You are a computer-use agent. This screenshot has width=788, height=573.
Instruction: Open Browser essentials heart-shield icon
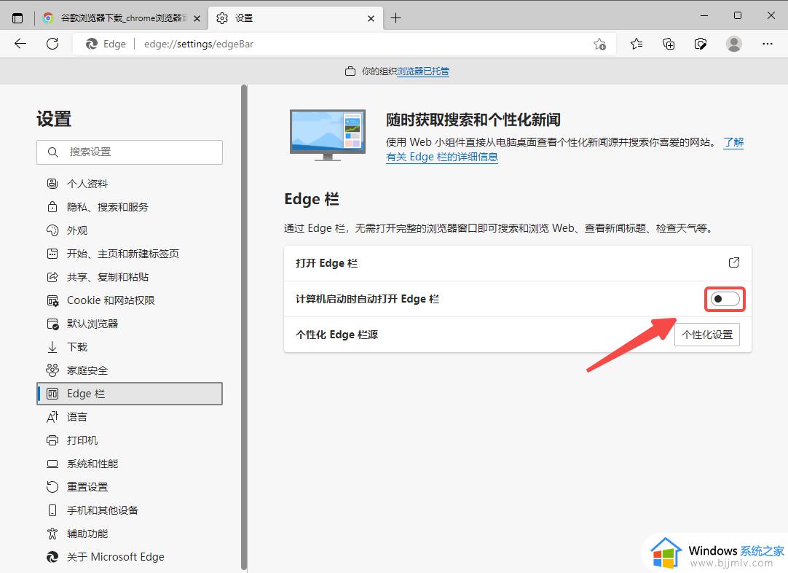pyautogui.click(x=701, y=44)
